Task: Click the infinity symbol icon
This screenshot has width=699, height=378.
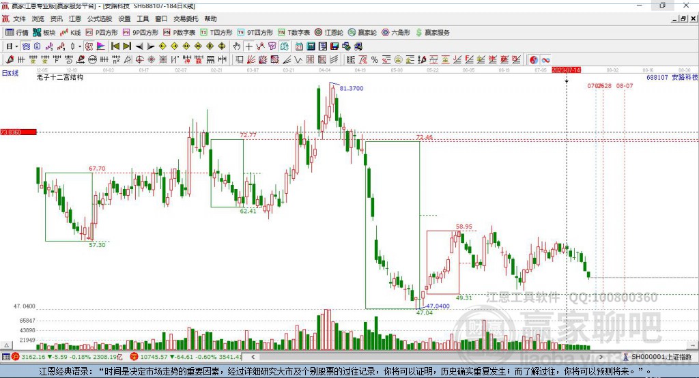Action: [x=545, y=59]
